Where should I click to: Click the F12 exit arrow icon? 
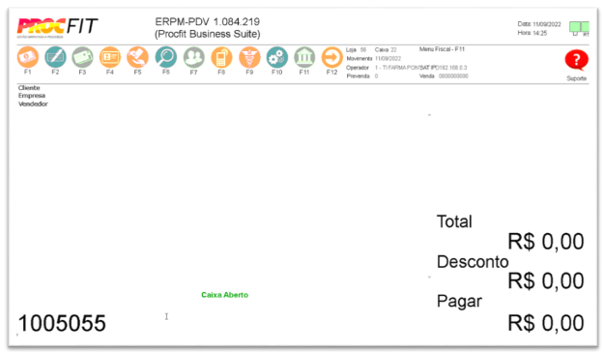point(332,57)
